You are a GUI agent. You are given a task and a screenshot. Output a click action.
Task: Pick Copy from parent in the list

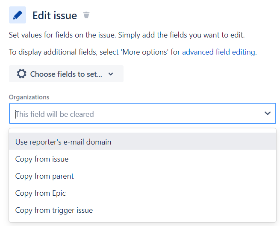[142, 176]
